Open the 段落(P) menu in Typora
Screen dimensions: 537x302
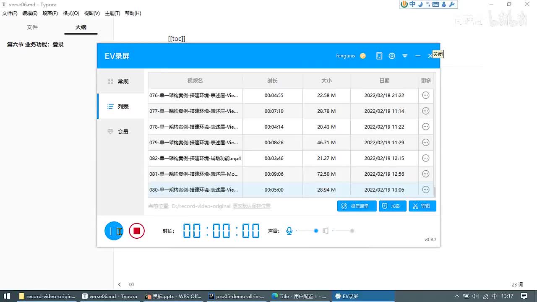[x=50, y=13]
